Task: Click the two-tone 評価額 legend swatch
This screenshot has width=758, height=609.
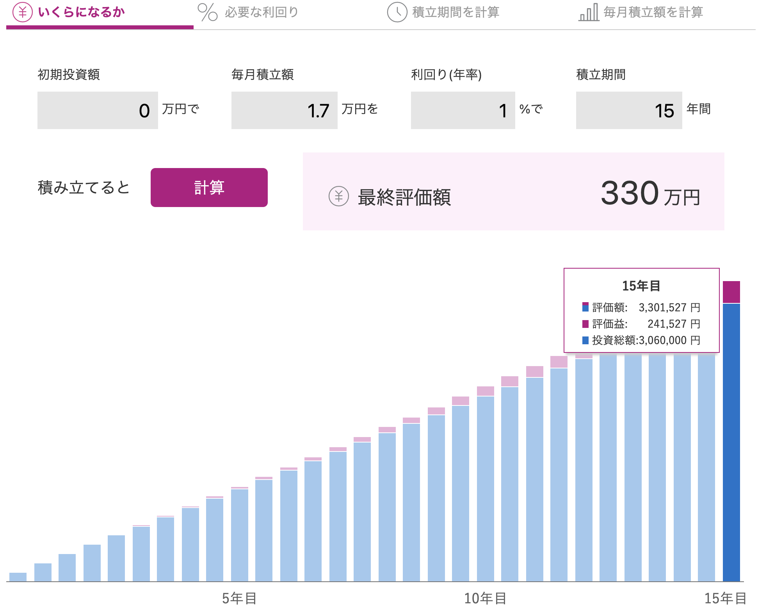Action: [x=585, y=307]
